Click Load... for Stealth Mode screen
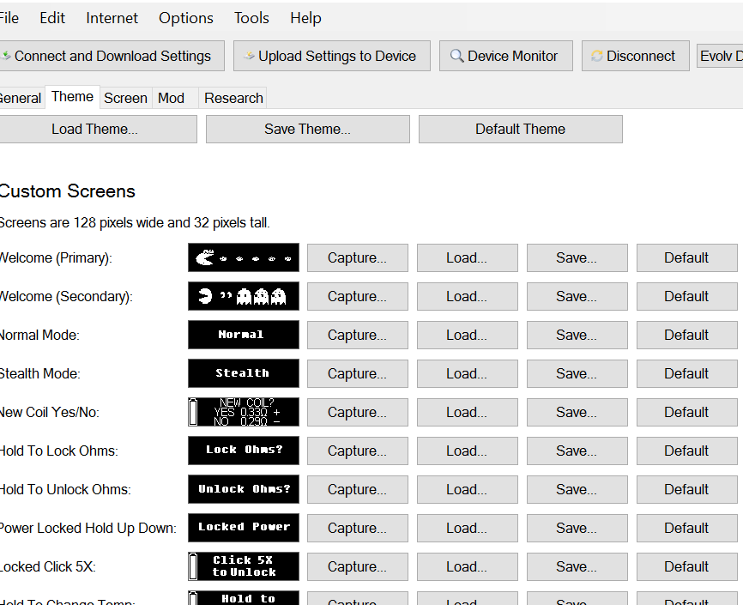 point(467,373)
